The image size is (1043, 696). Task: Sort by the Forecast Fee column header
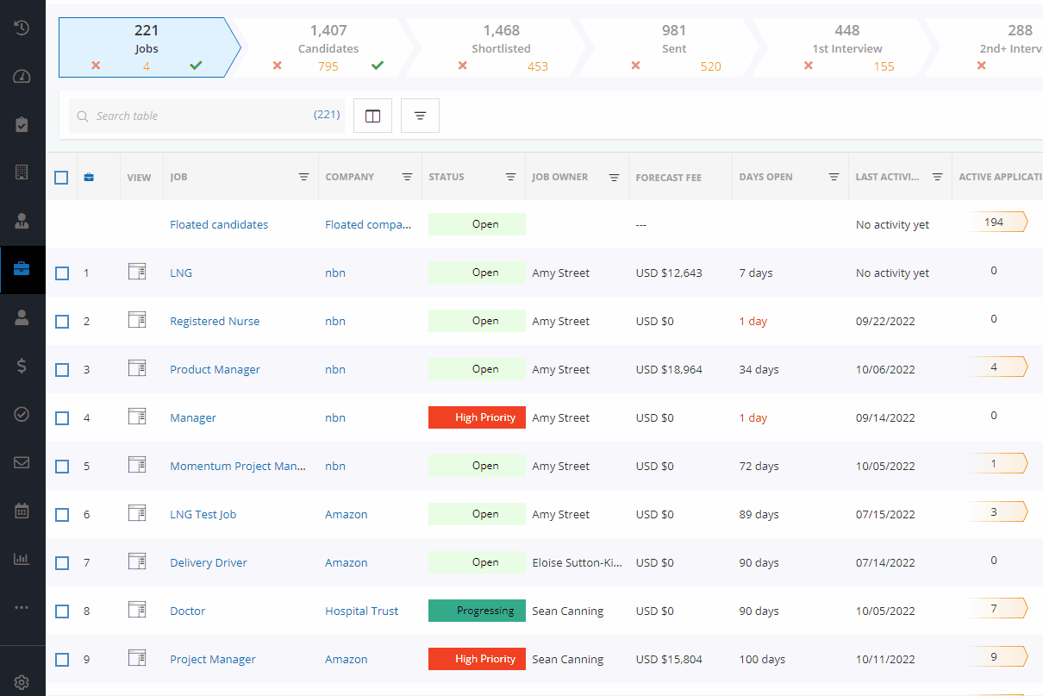pyautogui.click(x=668, y=178)
